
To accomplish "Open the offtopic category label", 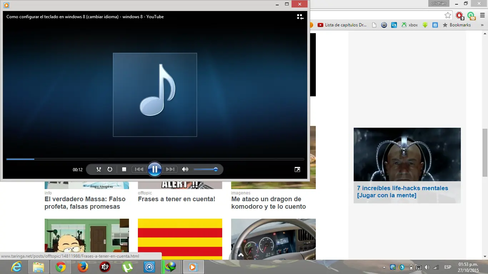I will (145, 193).
